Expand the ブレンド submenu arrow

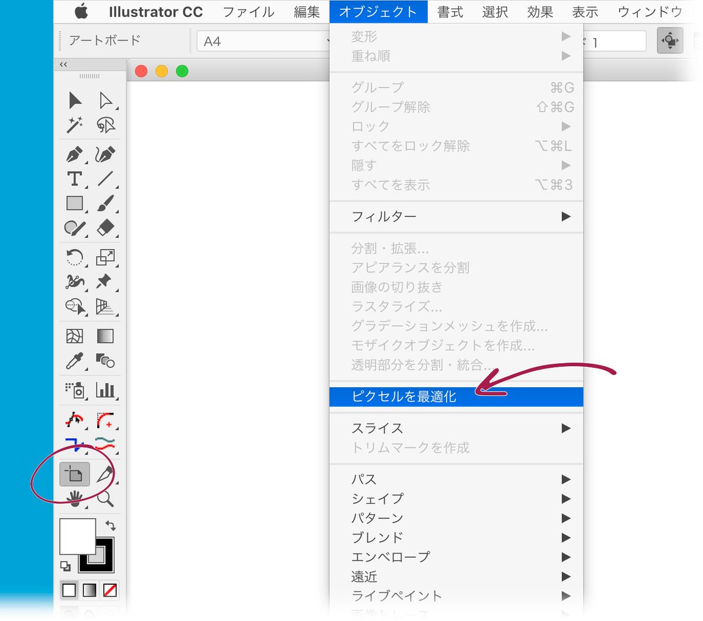[566, 537]
